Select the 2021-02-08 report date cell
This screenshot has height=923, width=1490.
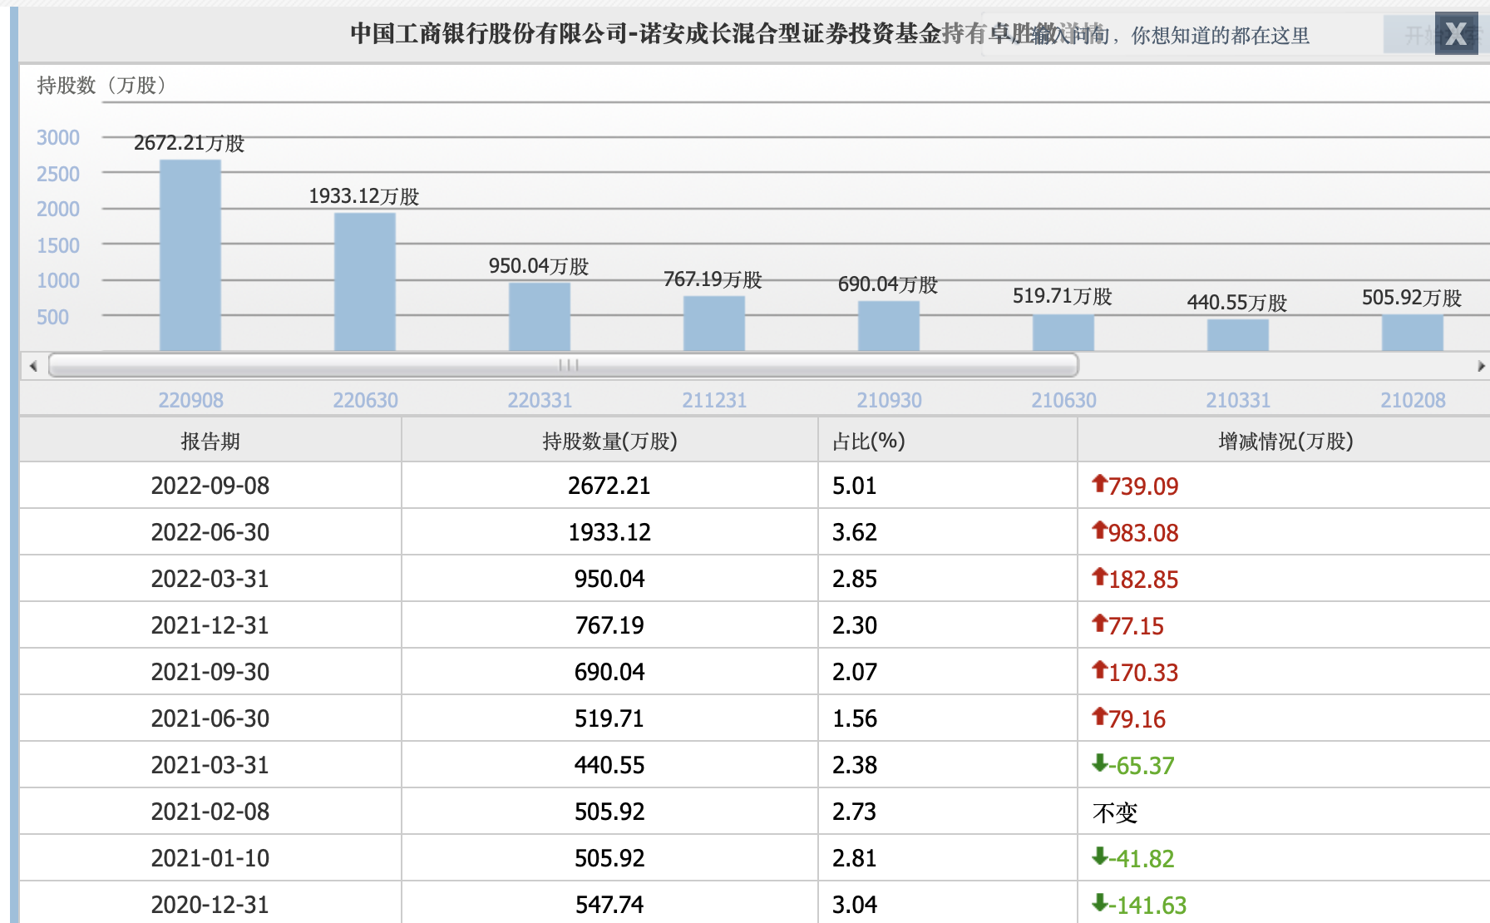coord(210,812)
